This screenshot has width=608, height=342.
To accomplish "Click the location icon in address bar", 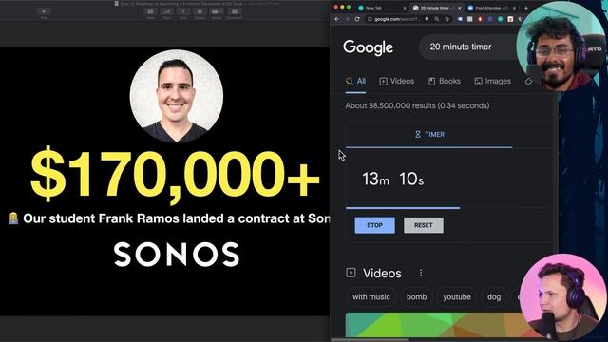I will pyautogui.click(x=427, y=19).
